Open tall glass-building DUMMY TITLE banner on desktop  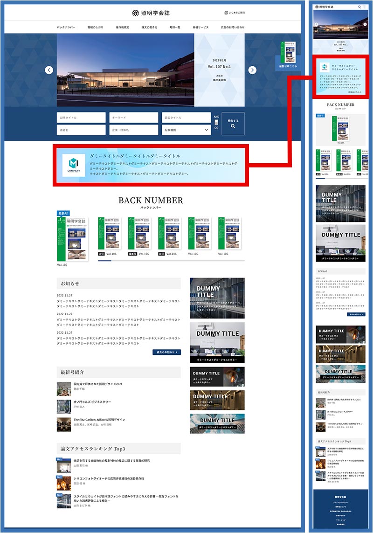217,298
